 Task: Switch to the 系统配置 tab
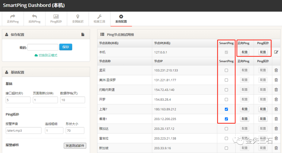click(121, 18)
